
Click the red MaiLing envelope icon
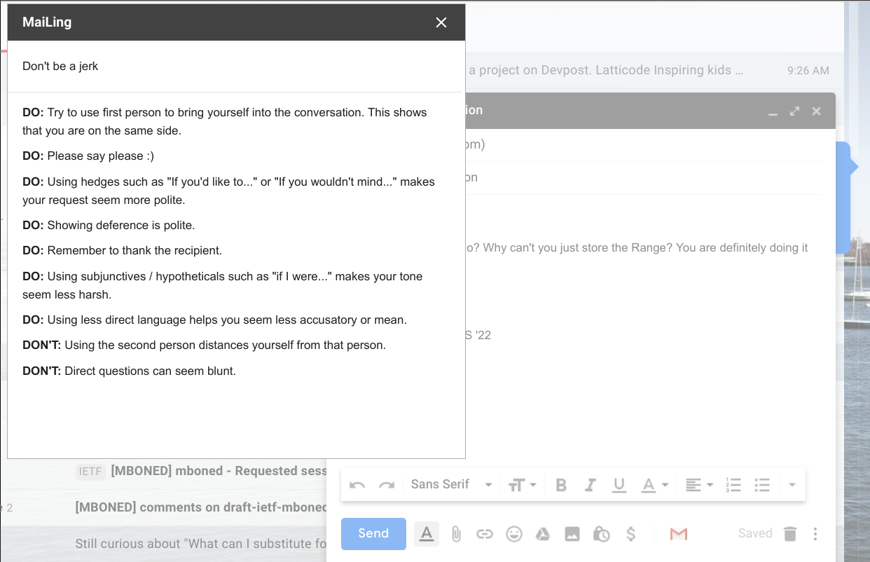click(677, 534)
